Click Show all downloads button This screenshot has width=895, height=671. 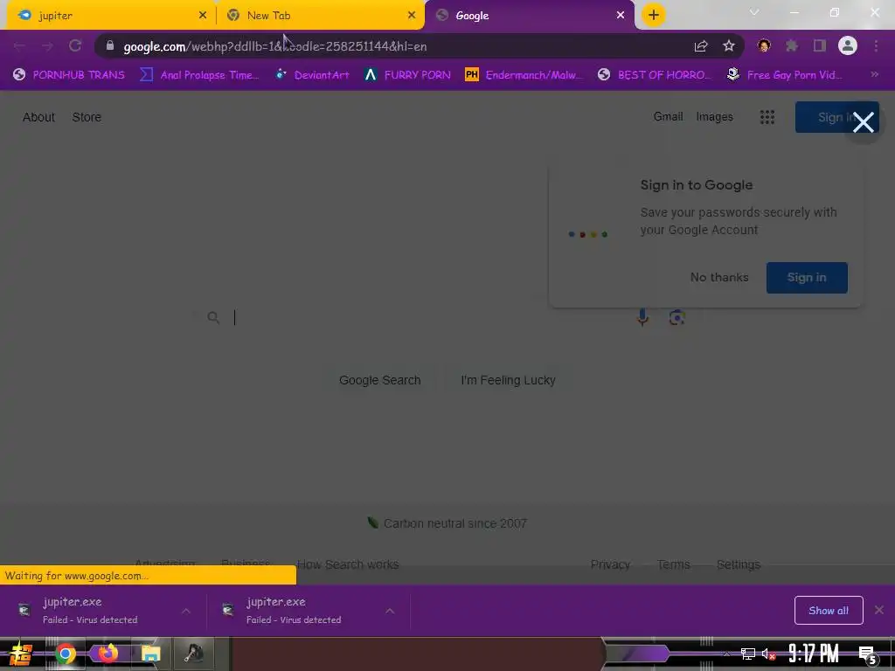[829, 611]
